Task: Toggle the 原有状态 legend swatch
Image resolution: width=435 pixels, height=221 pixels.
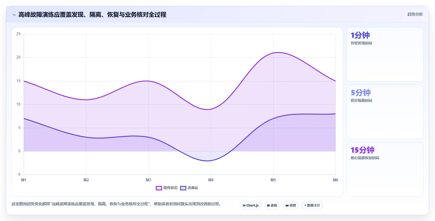Action: click(x=159, y=188)
